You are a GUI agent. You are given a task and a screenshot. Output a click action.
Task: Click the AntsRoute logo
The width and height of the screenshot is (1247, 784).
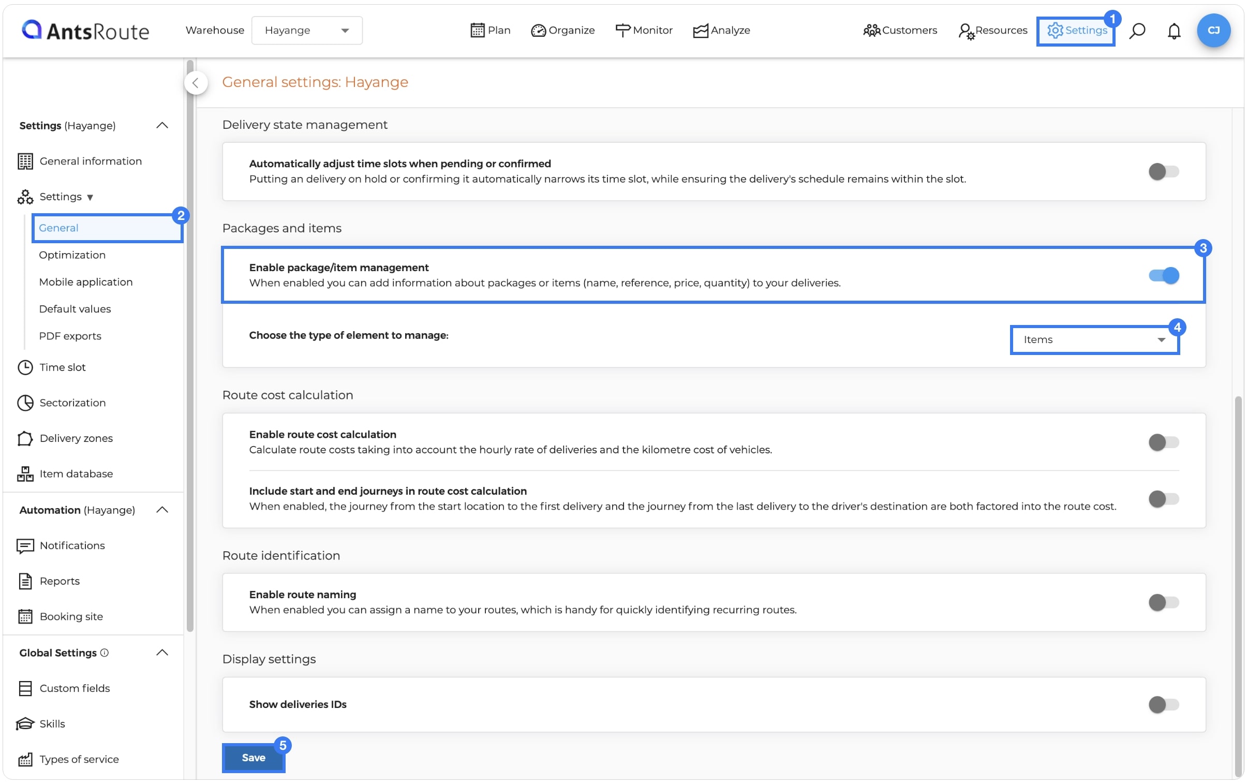pos(85,31)
